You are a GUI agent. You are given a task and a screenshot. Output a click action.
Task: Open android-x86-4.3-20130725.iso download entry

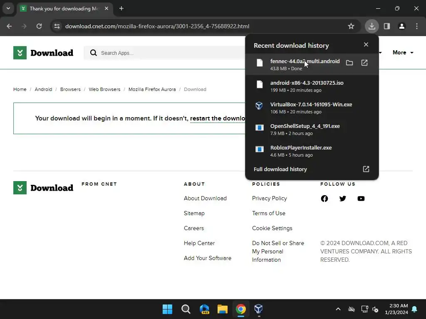[312, 86]
